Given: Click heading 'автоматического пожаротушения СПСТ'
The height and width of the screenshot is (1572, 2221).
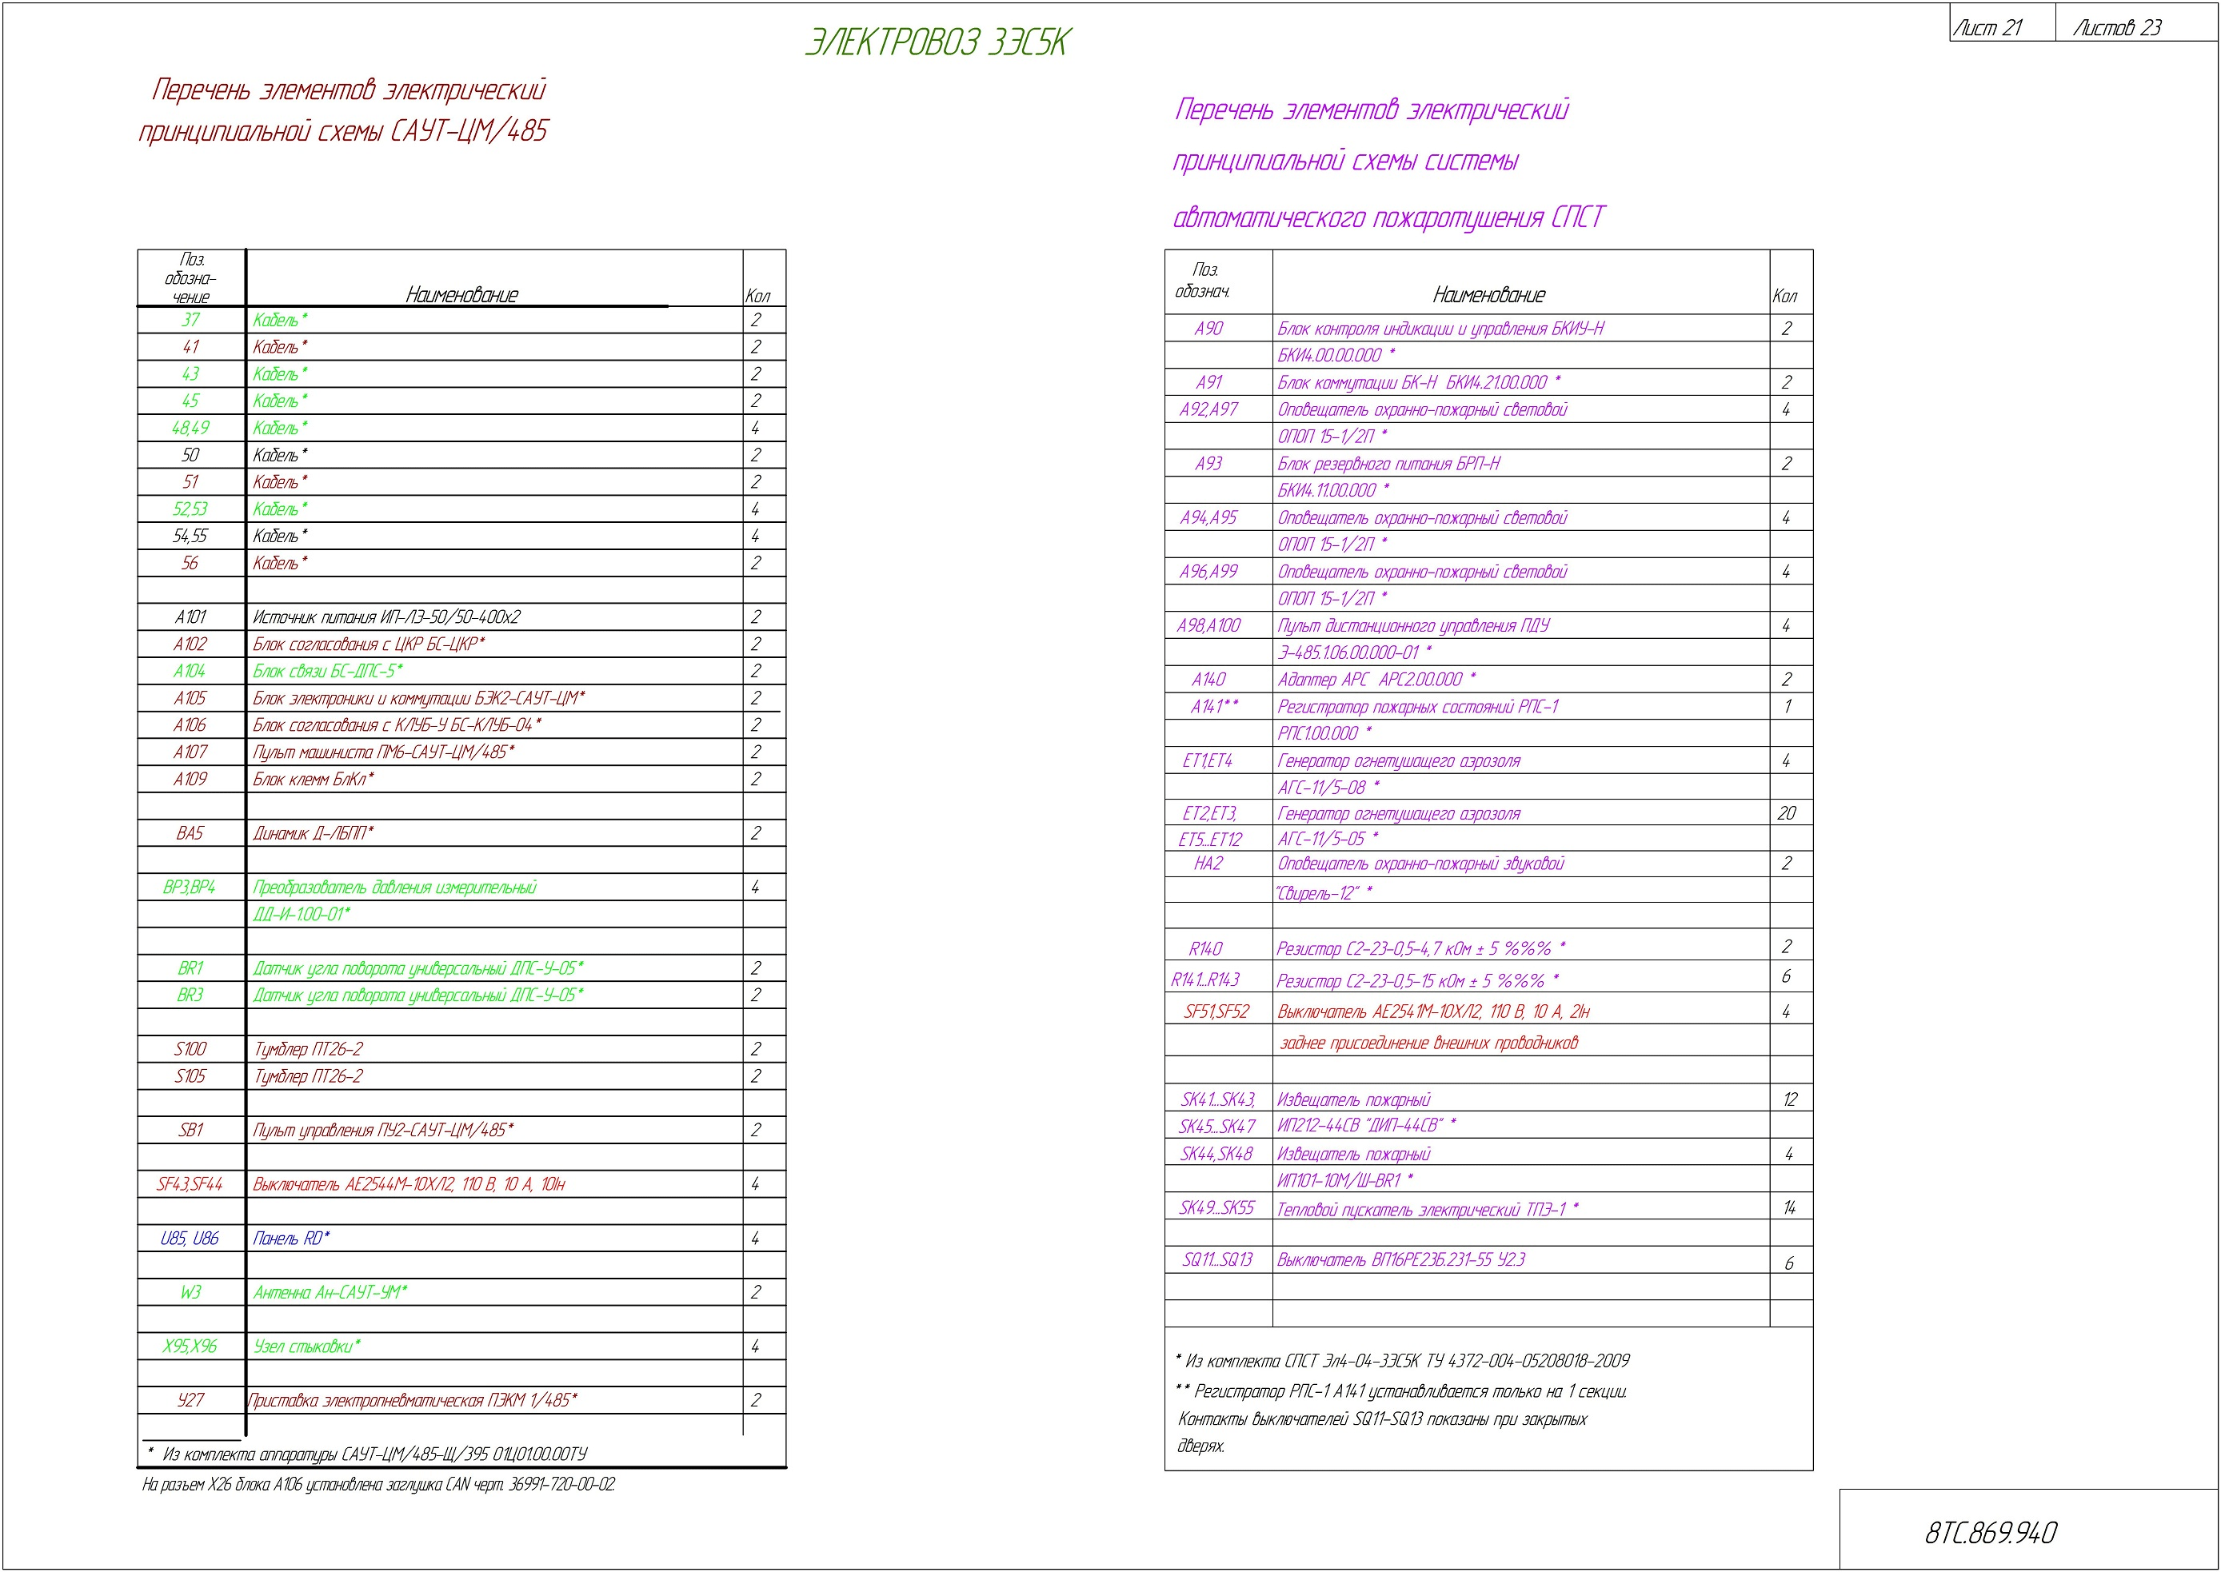Looking at the screenshot, I should pos(1389,217).
